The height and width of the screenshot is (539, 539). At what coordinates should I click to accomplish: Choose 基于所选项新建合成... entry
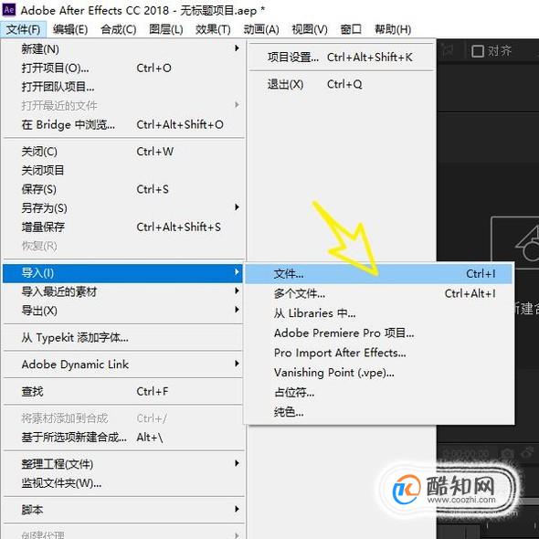123,438
